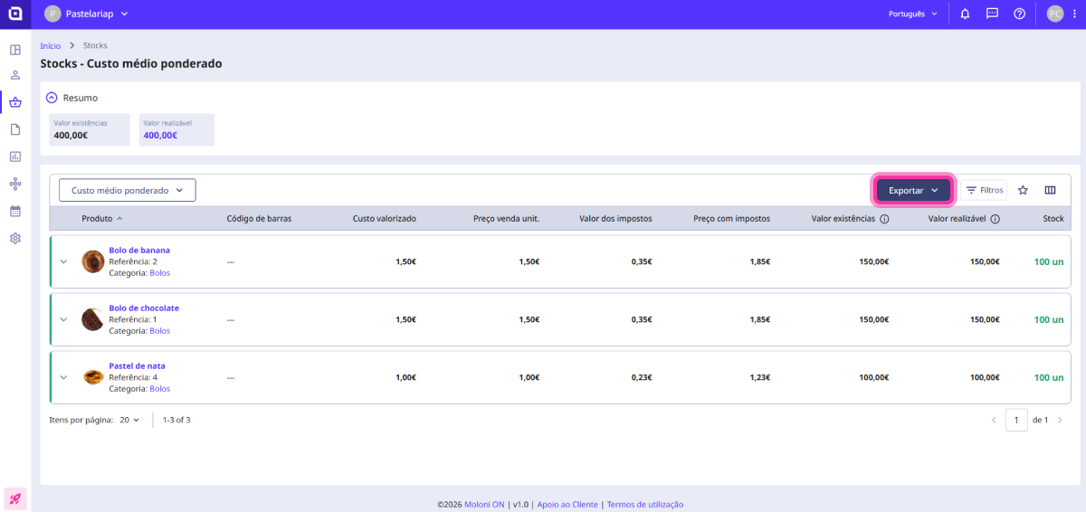Open the Custo médio ponderado dropdown
Viewport: 1086px width, 512px height.
128,190
